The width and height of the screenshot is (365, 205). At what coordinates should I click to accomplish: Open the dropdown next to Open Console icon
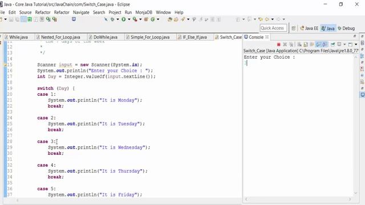tap(356, 44)
